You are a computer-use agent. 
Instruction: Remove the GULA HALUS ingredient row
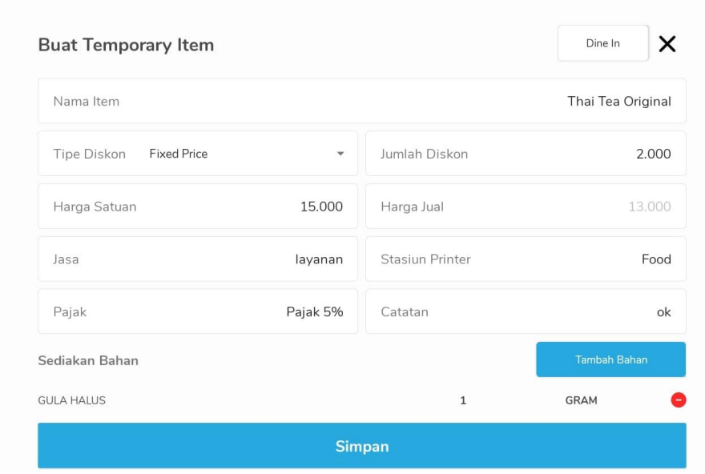tap(678, 400)
